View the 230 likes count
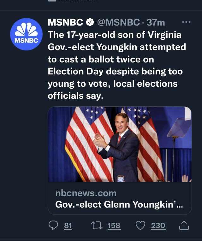 (x=158, y=226)
